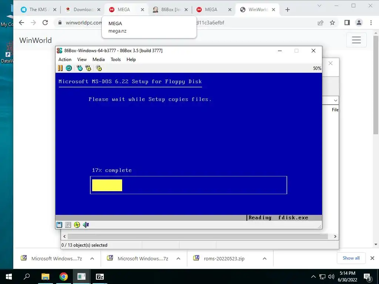Image resolution: width=379 pixels, height=284 pixels.
Task: Click the page vertical scrollbar thumb
Action: [376, 85]
